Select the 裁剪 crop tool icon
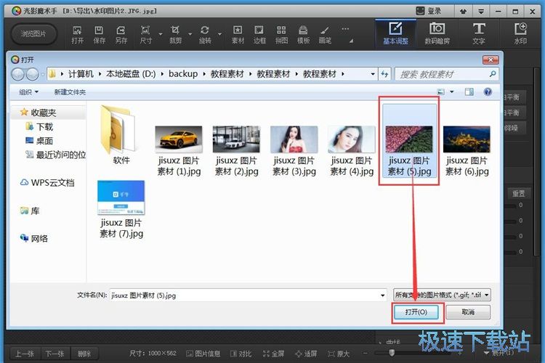 click(x=175, y=35)
